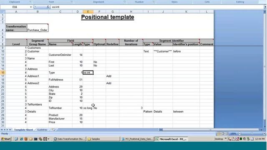Viewport: 267px width, 150px height.
Task: Select the 'between' identifier position cell
Action: 186,112
